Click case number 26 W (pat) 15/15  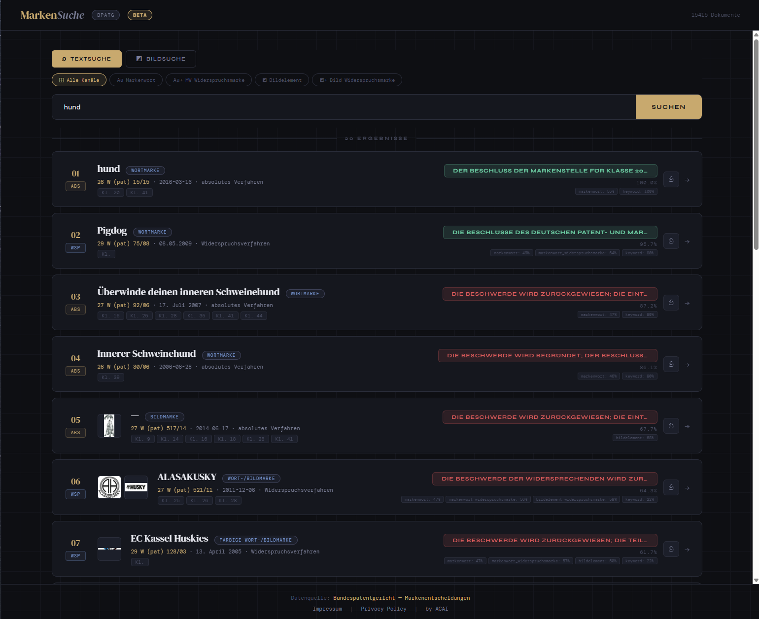pos(123,182)
